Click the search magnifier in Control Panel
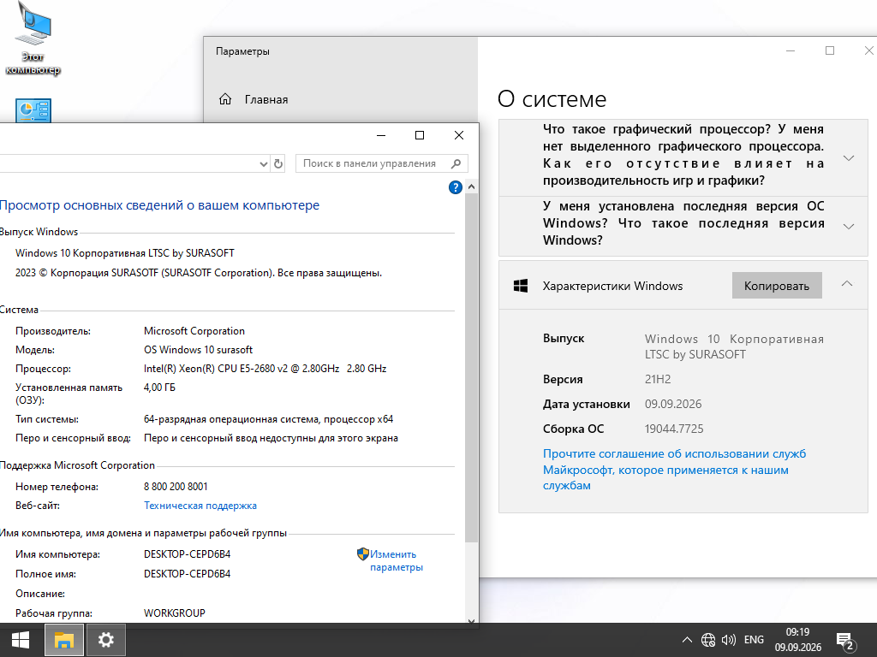This screenshot has height=657, width=877. pyautogui.click(x=456, y=163)
